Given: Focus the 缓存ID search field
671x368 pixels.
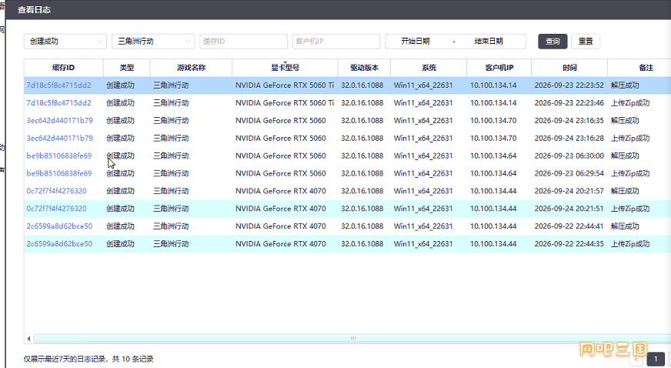Looking at the screenshot, I should pyautogui.click(x=243, y=42).
